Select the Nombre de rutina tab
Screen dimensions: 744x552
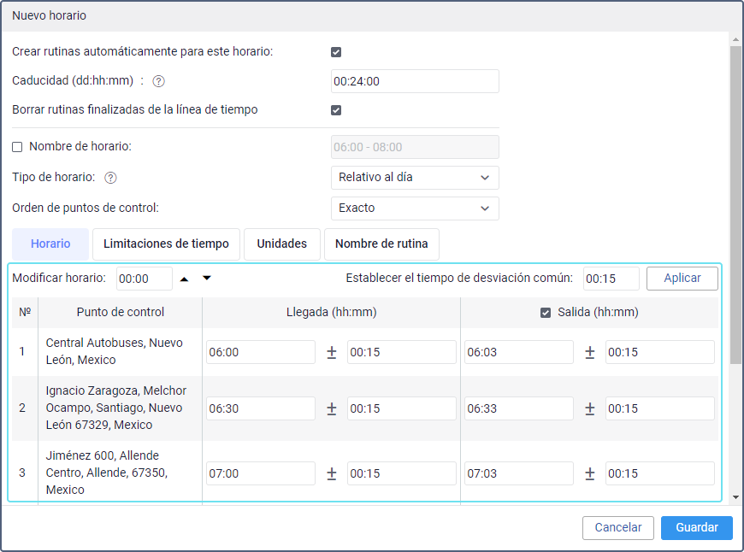coord(381,244)
